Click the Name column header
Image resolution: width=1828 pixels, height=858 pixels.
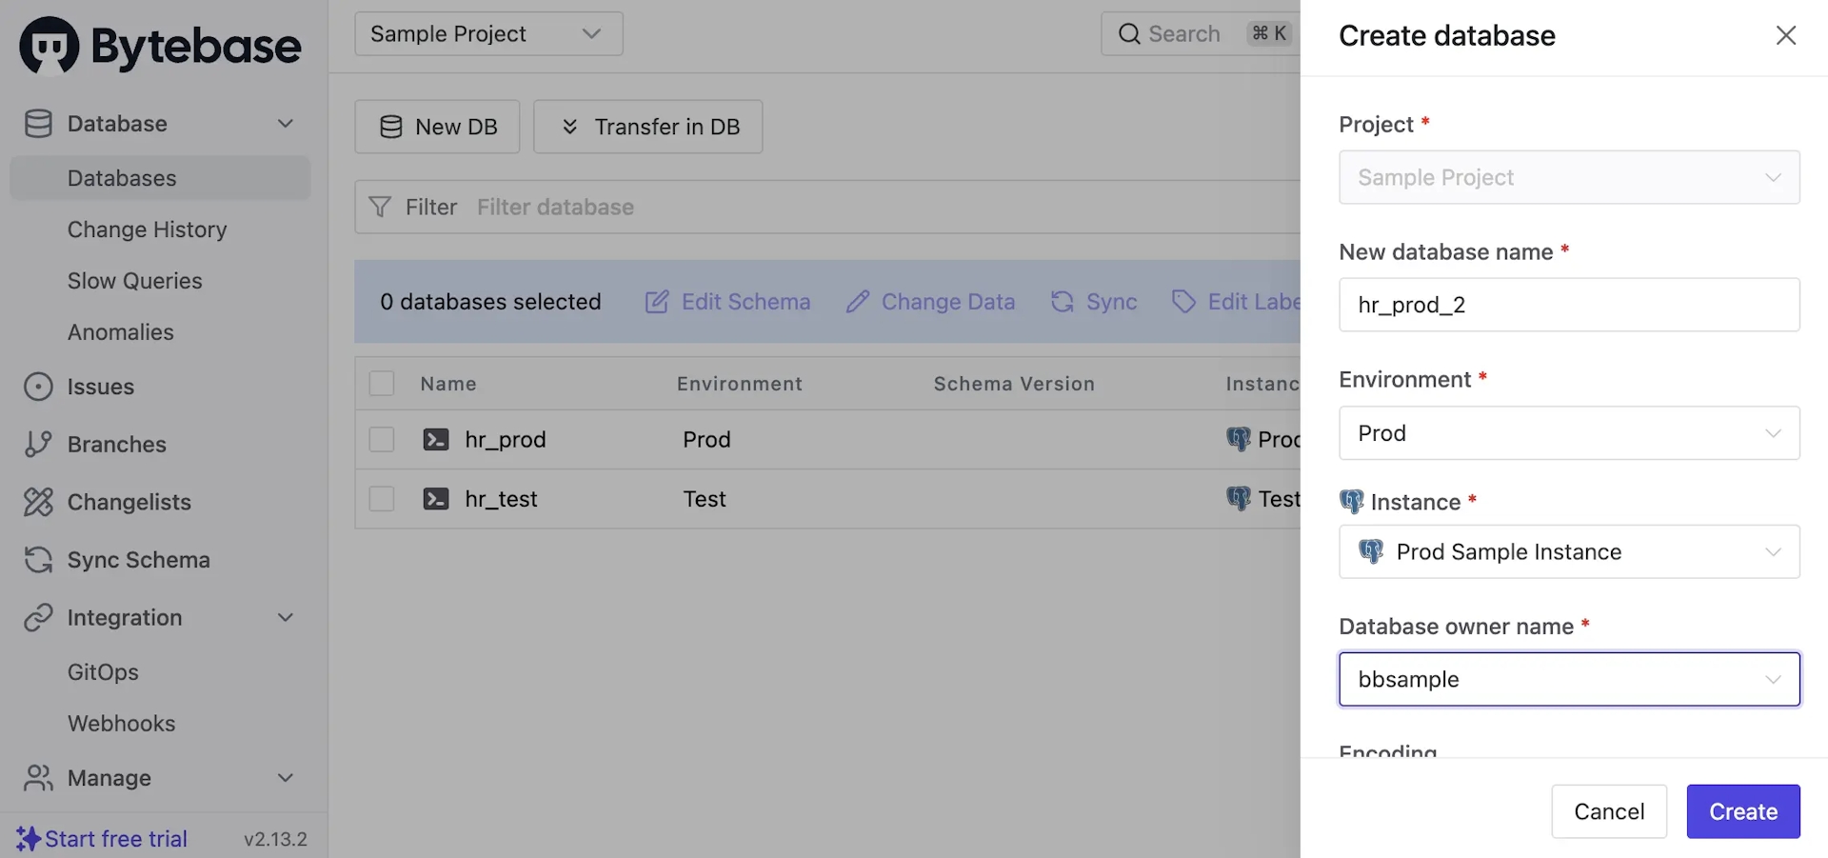pos(448,384)
